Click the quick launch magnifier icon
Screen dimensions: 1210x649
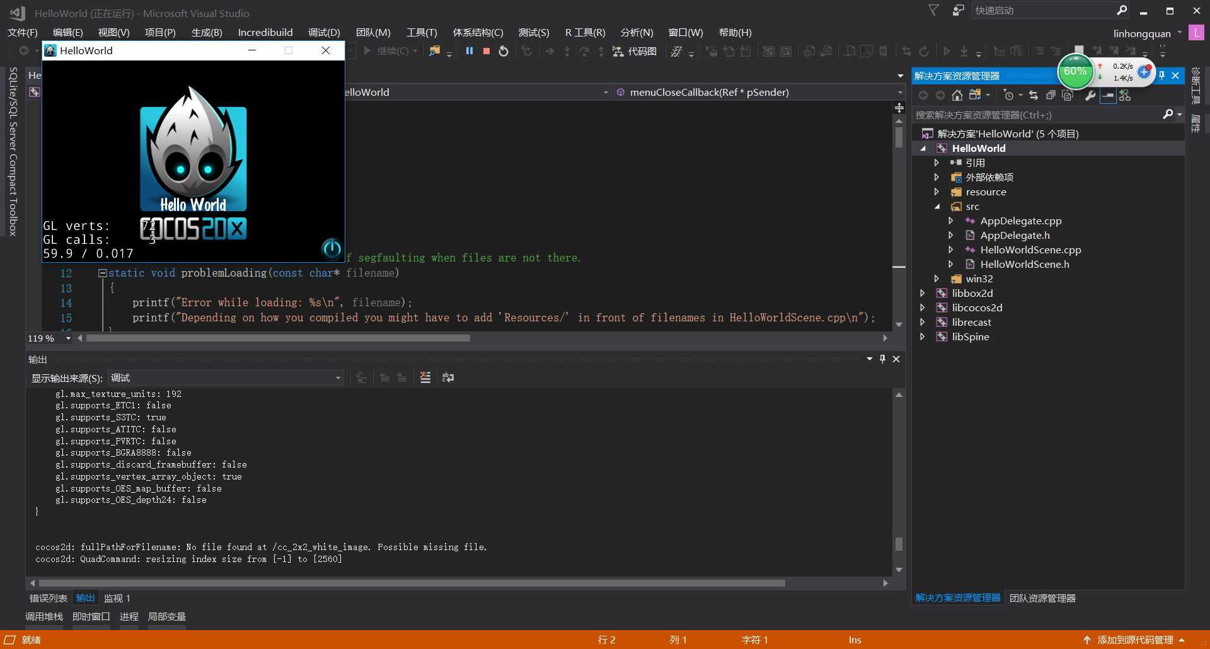1122,10
